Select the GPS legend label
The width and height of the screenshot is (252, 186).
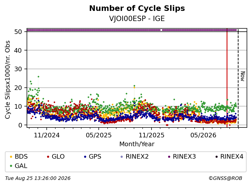[x=95, y=157]
